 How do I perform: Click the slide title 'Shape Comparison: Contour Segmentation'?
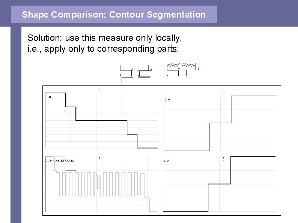[x=114, y=15]
